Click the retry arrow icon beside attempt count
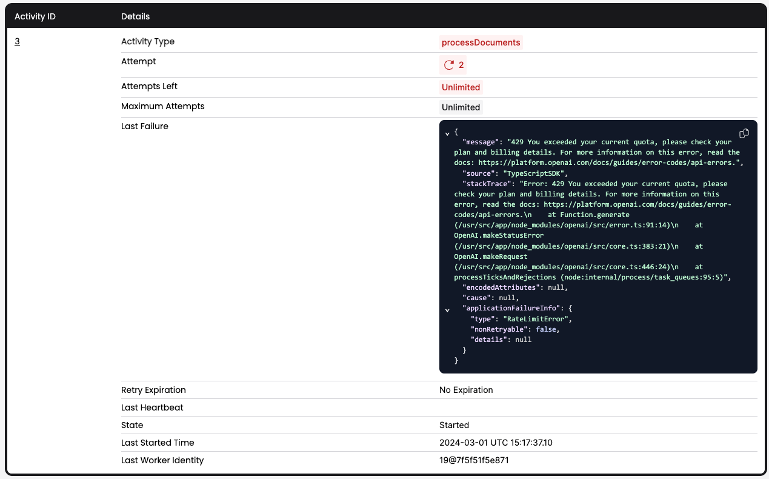Image resolution: width=769 pixels, height=479 pixels. [448, 64]
